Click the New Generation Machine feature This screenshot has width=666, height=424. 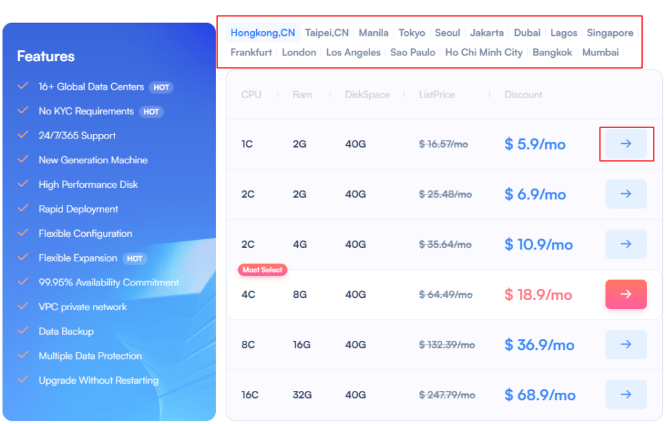pos(93,160)
